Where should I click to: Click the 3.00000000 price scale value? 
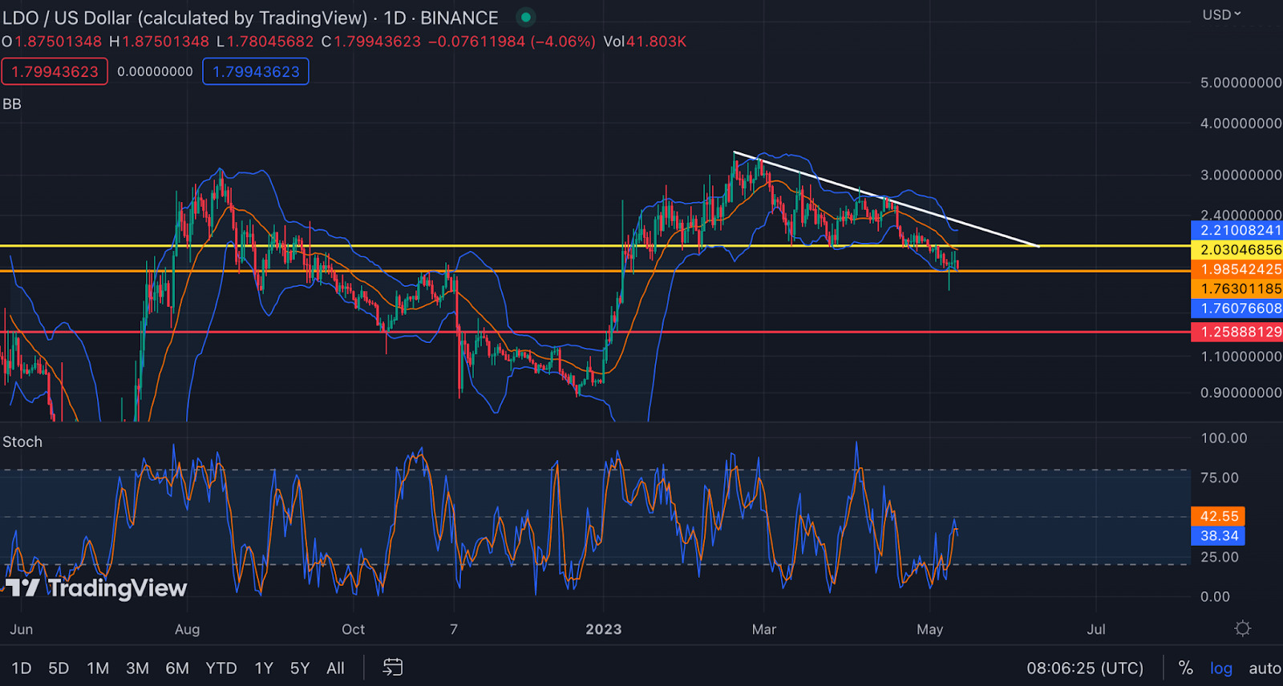tap(1241, 175)
